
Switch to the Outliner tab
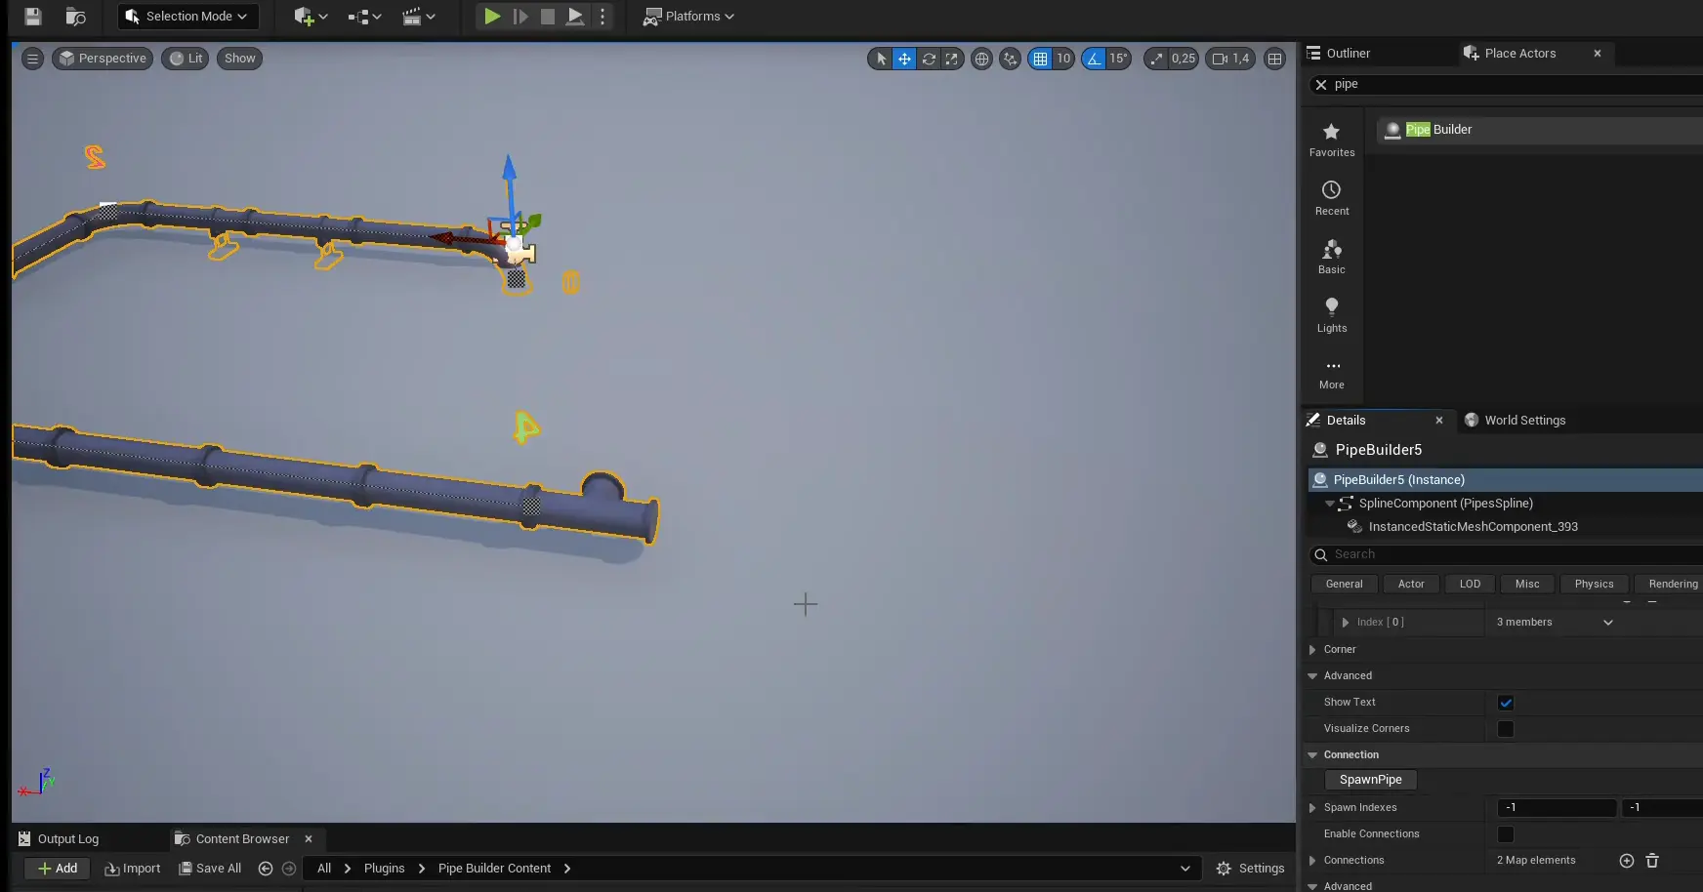1347,54
